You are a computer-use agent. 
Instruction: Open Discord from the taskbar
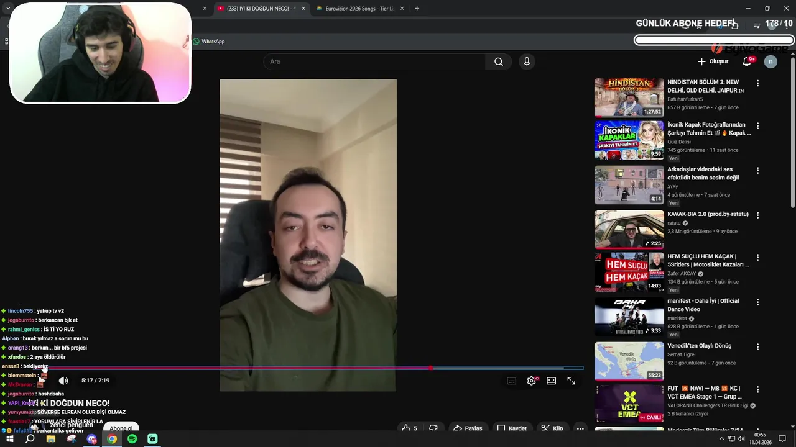point(91,439)
